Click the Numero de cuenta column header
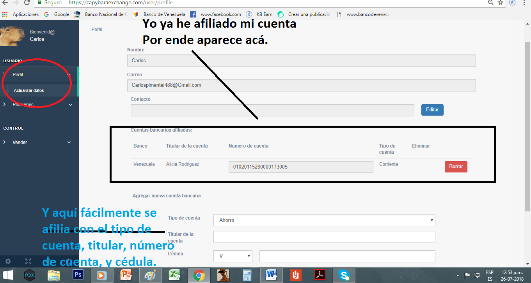This screenshot has width=531, height=283. coord(249,146)
